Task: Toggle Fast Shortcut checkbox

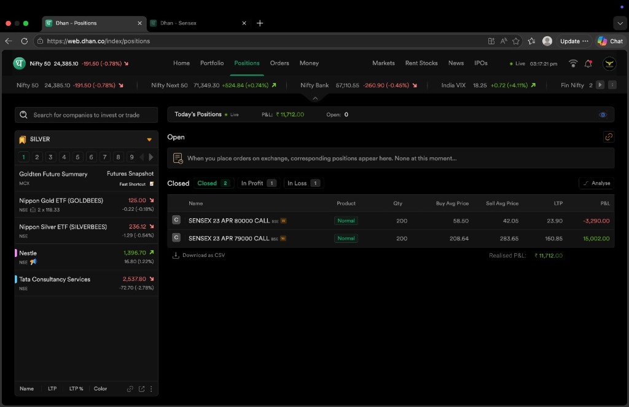Action: tap(152, 184)
